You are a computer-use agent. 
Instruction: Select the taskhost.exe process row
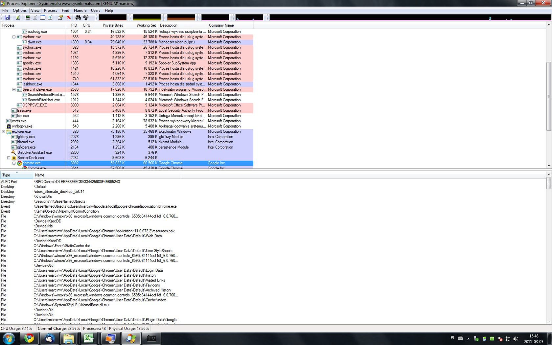(x=126, y=84)
